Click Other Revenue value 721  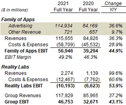(68, 32)
